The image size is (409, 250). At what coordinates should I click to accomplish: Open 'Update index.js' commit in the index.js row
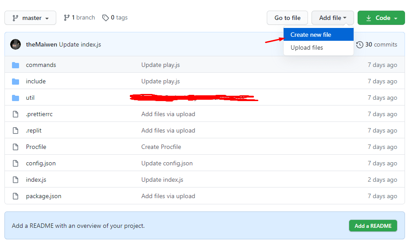coord(162,180)
